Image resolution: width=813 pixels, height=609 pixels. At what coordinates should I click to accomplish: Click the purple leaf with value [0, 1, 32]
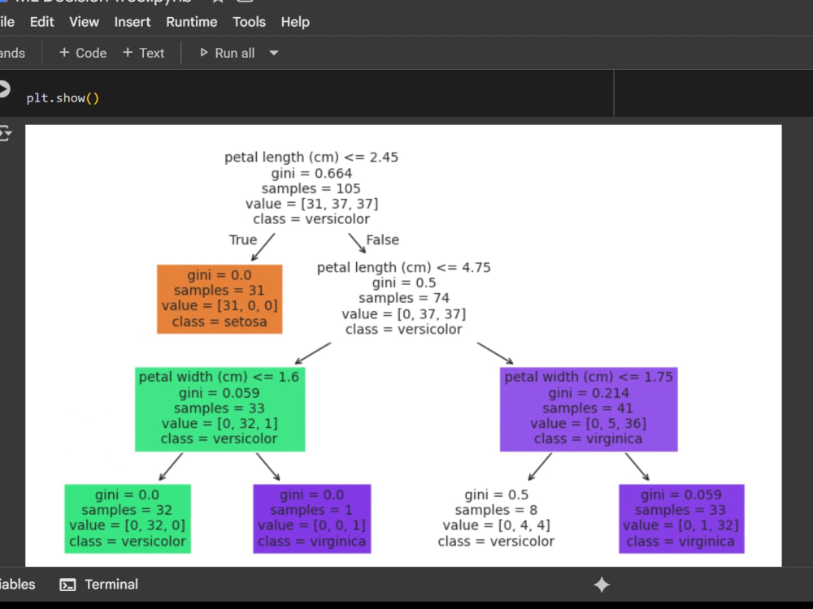(681, 518)
